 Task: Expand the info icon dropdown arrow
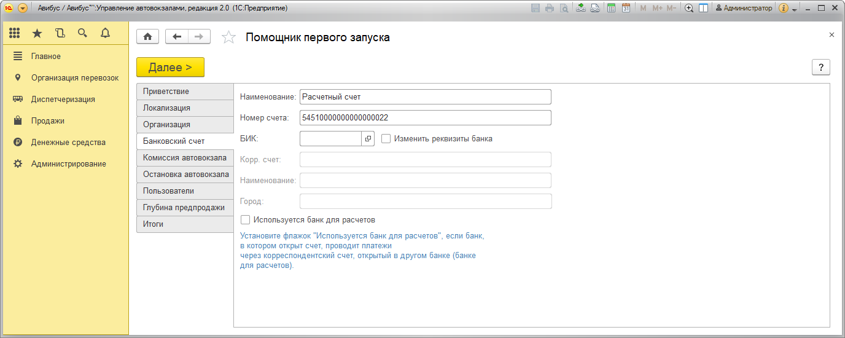pos(794,9)
